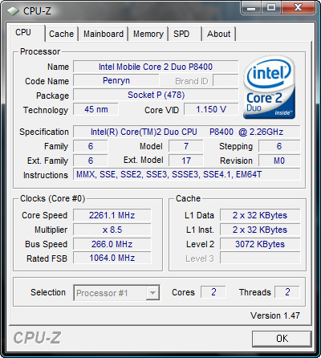The height and width of the screenshot is (358, 321).
Task: Click the Stepping value field
Action: click(x=279, y=146)
